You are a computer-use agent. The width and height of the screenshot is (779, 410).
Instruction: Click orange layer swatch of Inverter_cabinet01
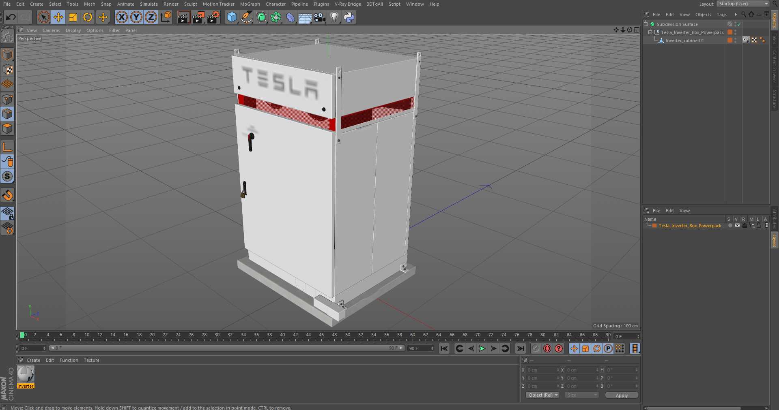pos(730,40)
